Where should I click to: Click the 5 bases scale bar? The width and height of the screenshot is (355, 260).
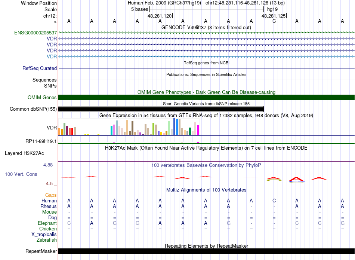(x=207, y=9)
